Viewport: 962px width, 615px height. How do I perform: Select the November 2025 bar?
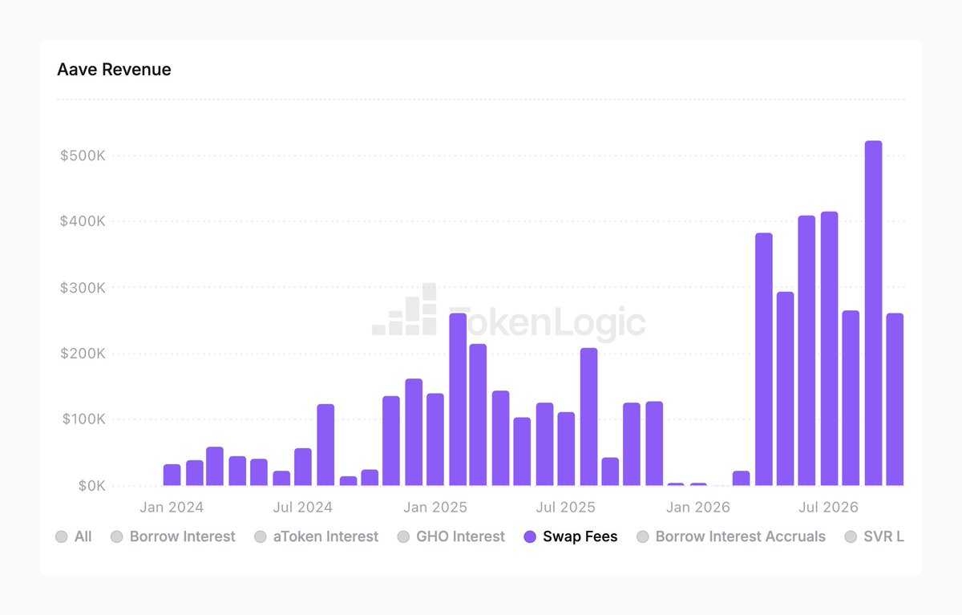(x=654, y=443)
